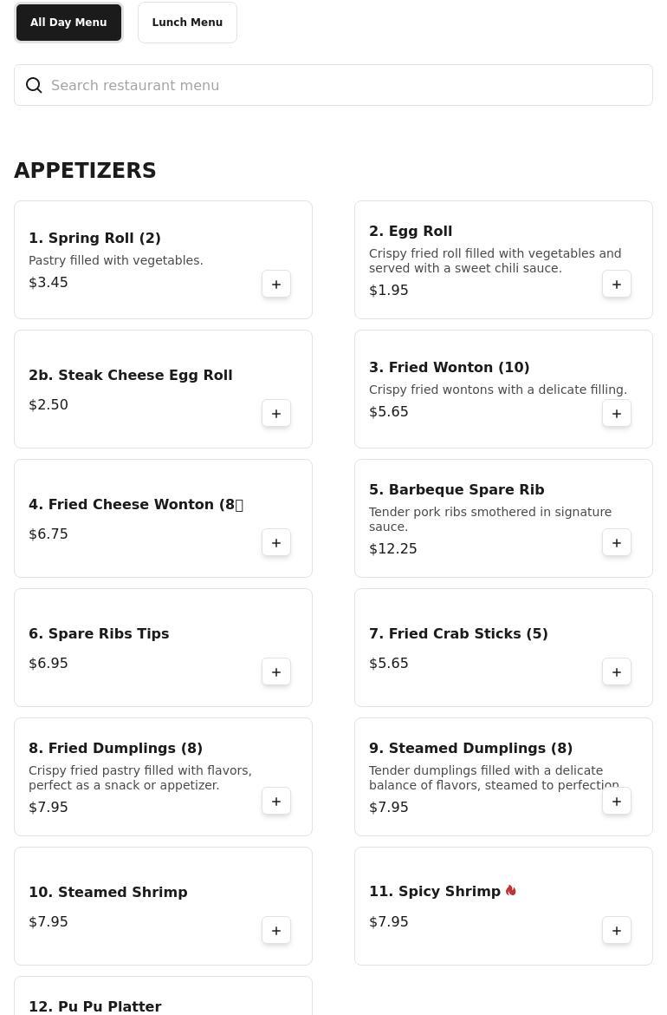Image resolution: width=667 pixels, height=1015 pixels.
Task: Select the All Day Menu tab
Action: pyautogui.click(x=68, y=23)
